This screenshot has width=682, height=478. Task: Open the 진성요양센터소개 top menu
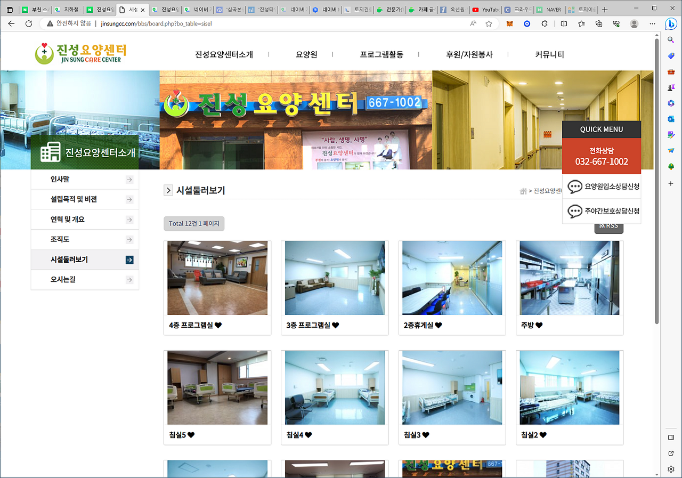coord(224,54)
